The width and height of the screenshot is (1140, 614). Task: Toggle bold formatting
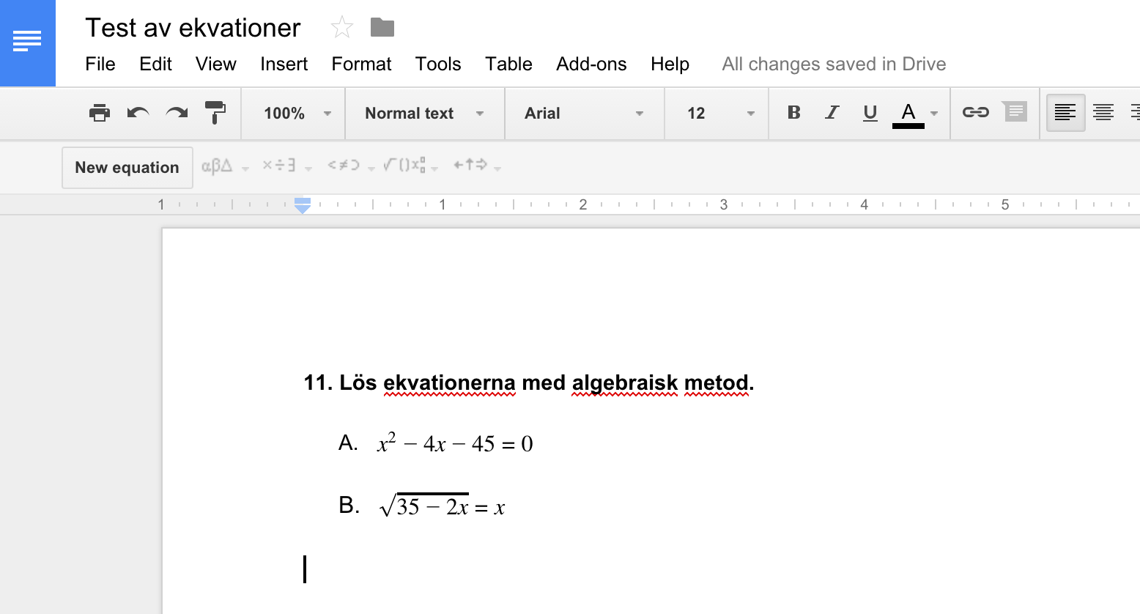793,113
